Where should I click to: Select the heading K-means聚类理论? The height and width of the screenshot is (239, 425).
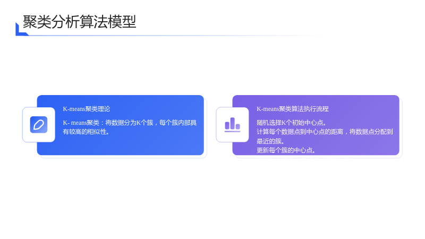87,109
